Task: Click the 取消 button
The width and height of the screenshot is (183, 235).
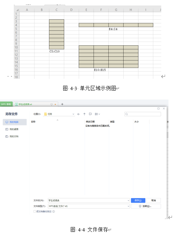Action: point(154,200)
